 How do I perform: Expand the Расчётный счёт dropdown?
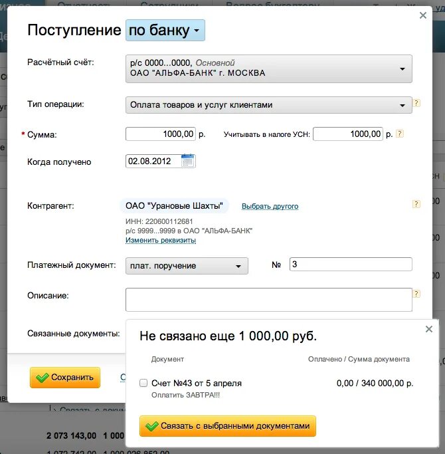click(269, 68)
